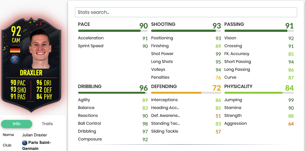The image size is (305, 151).
Task: Focus the Stats search input field
Action: [186, 12]
